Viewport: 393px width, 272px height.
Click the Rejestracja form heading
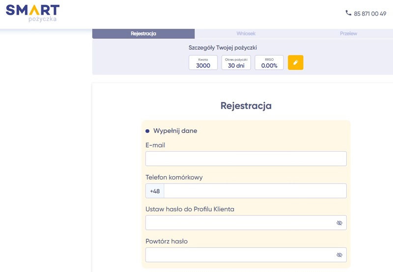[246, 106]
